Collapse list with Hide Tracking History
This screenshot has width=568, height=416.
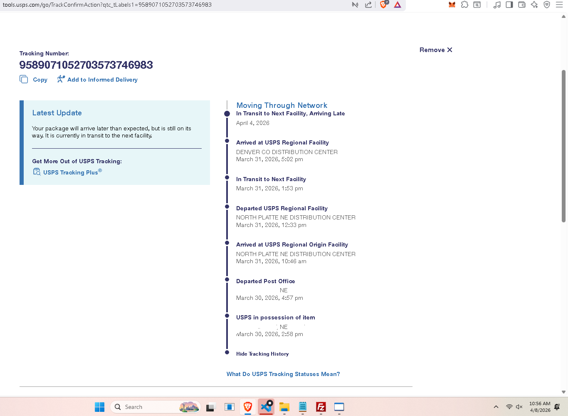(262, 354)
